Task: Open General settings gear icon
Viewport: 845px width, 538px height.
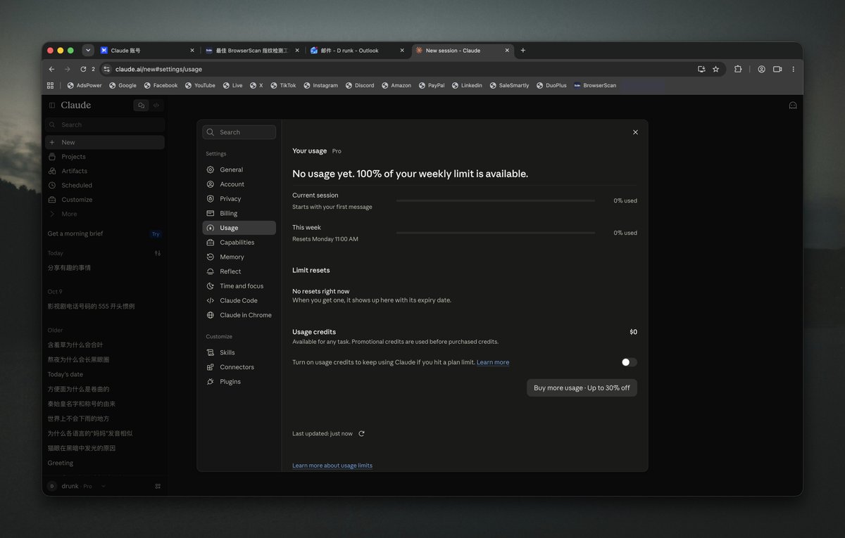Action: point(211,169)
